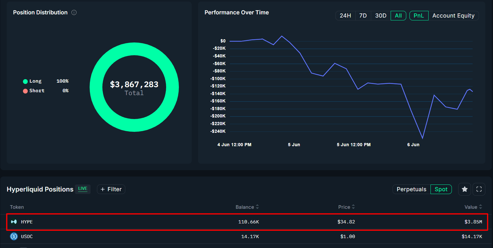Favorite positions with the star icon
Viewport: 493px width, 248px height.
465,189
